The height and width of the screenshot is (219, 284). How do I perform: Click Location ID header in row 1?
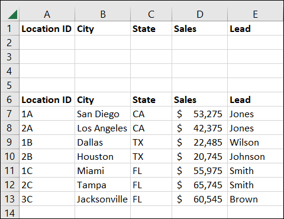coord(47,28)
